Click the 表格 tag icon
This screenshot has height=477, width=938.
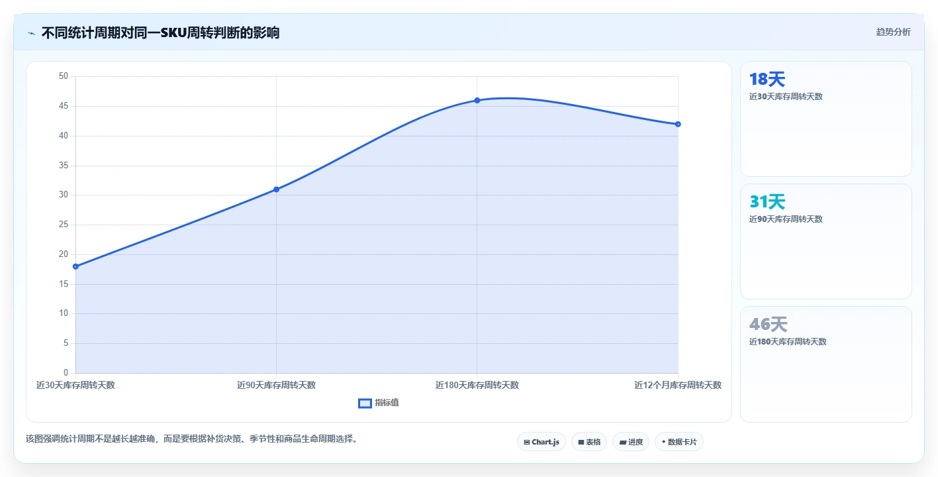[581, 442]
